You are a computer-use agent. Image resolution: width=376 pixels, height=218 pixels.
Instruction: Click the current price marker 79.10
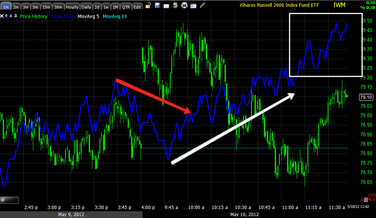coord(366,97)
